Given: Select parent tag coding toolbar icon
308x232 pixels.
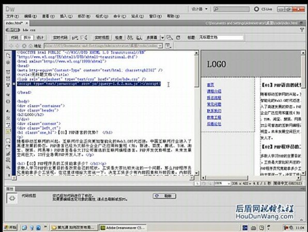Looking at the screenshot, I should (x=8, y=95).
